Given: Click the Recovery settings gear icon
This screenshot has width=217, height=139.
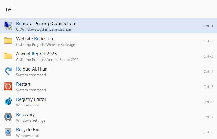Looking at the screenshot, I should pos(8,117).
